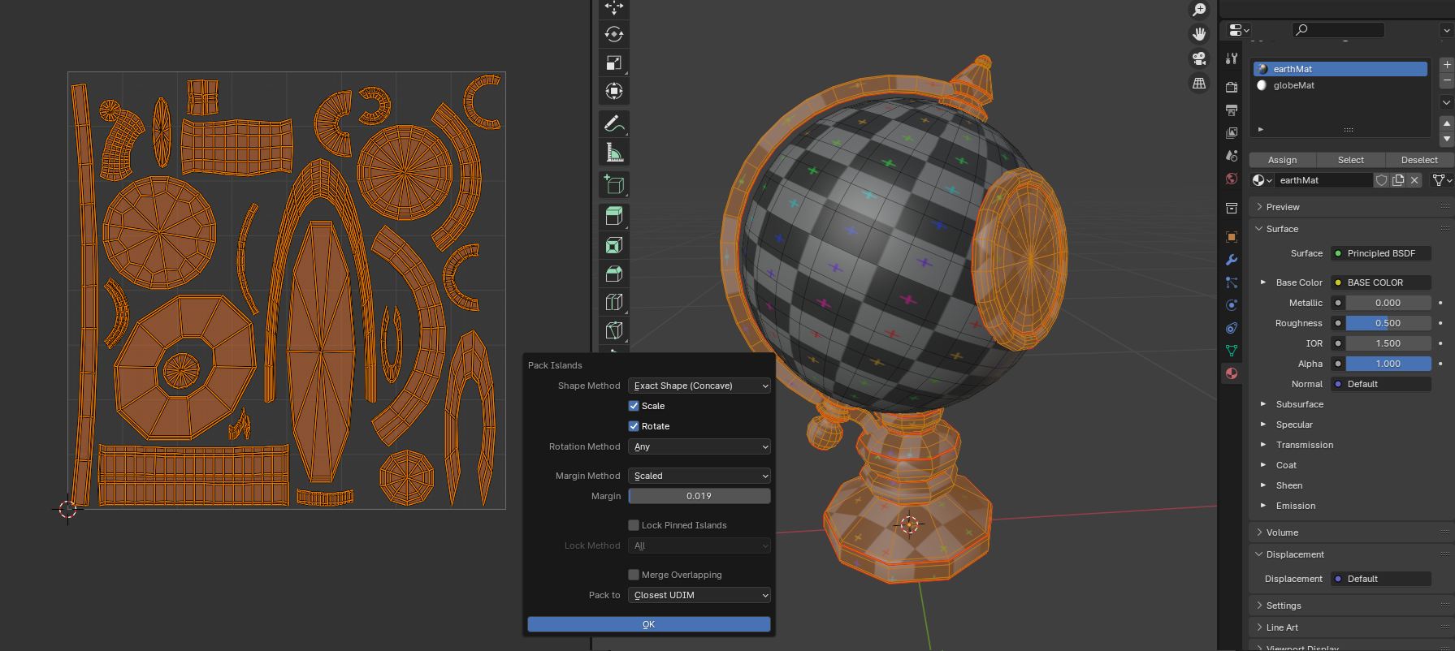Image resolution: width=1455 pixels, height=651 pixels.
Task: Select the Knife tool
Action: pos(614,330)
